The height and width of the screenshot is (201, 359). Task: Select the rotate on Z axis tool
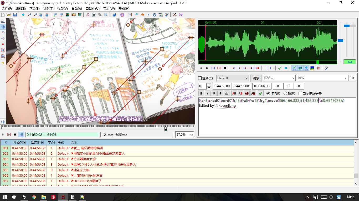click(x=3, y=32)
